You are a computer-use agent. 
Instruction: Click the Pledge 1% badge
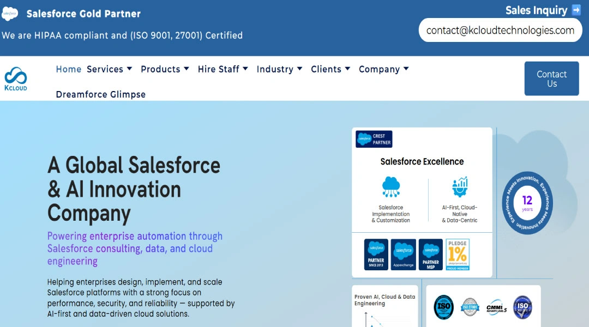tap(458, 255)
